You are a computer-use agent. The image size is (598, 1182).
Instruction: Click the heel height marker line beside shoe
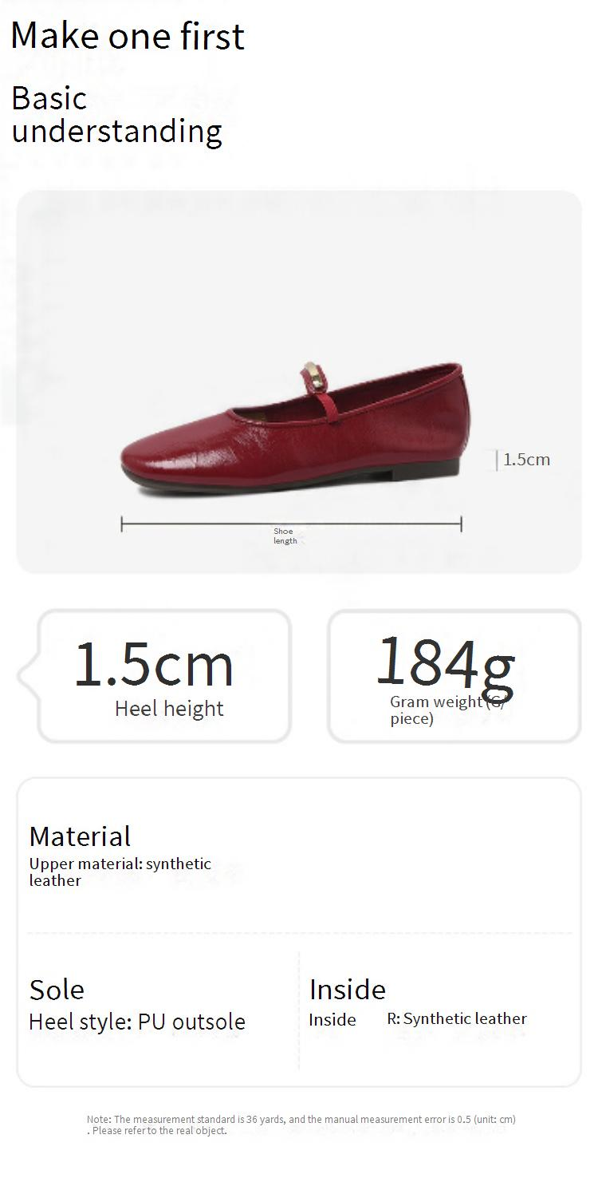(x=497, y=460)
